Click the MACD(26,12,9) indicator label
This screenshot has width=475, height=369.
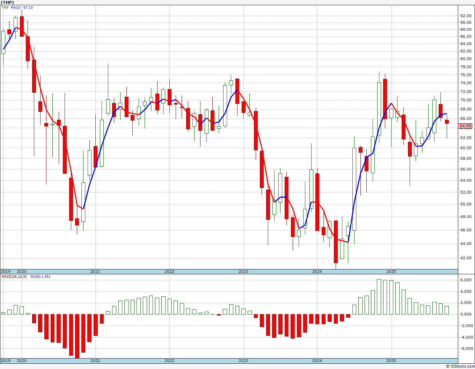14,276
